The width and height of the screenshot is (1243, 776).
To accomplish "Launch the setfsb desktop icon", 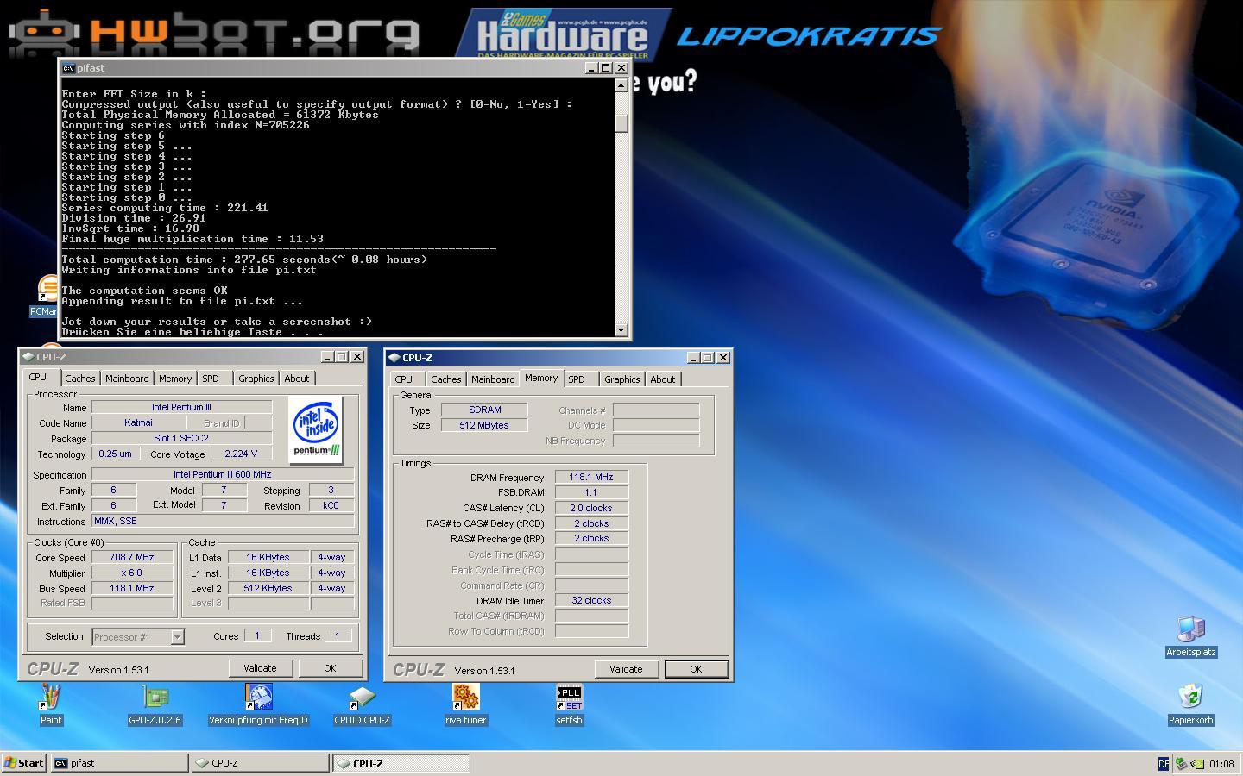I will point(569,704).
